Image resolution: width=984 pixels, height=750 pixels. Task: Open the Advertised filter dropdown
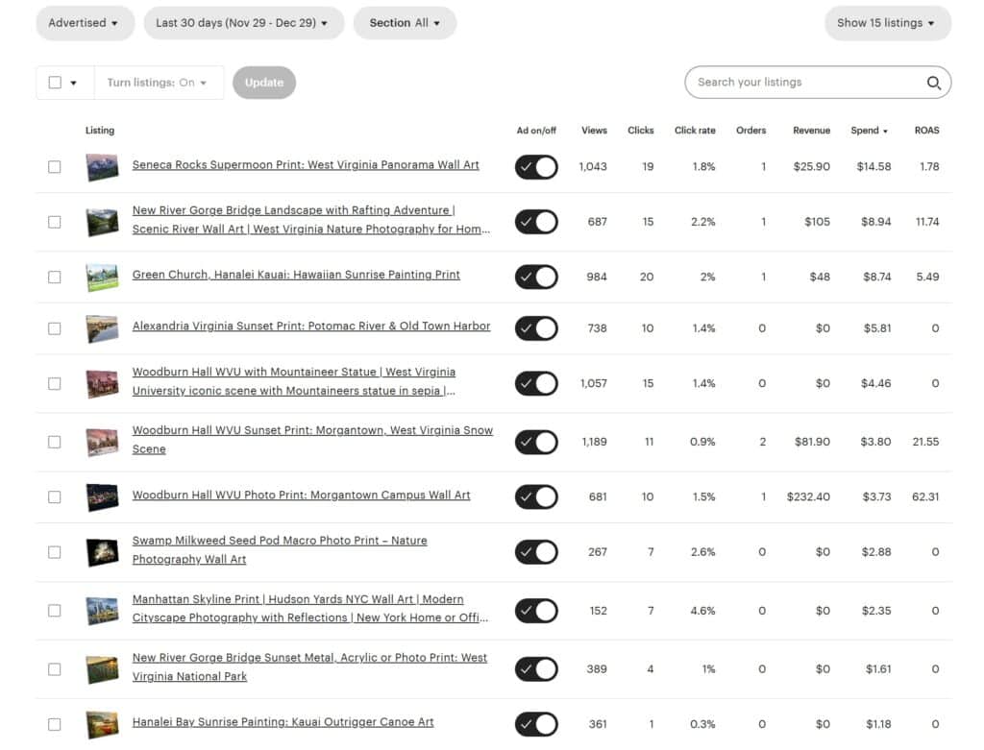pyautogui.click(x=85, y=22)
